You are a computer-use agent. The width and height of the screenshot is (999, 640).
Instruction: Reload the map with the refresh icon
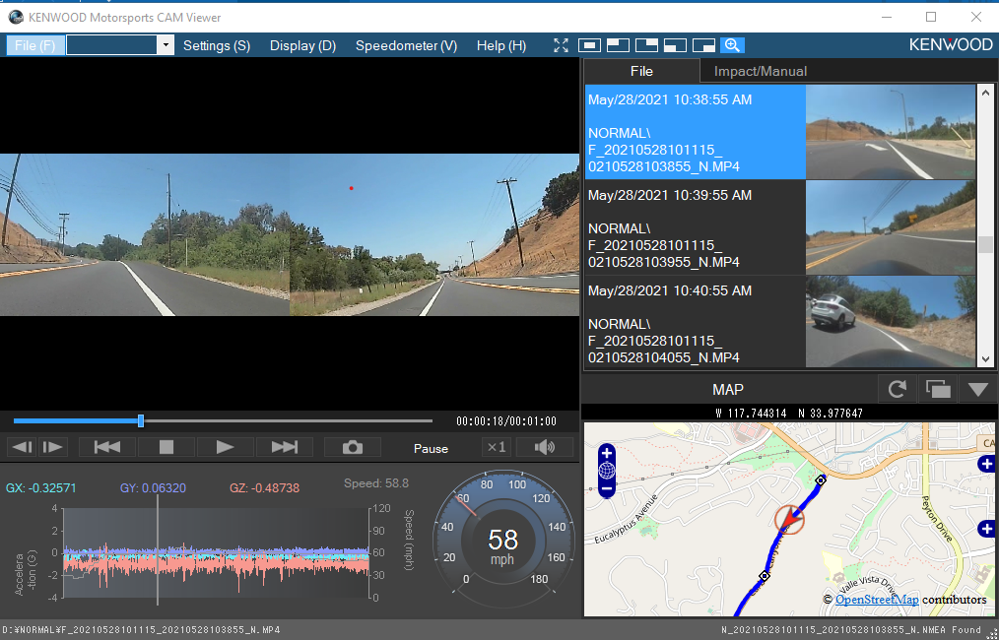coord(897,389)
